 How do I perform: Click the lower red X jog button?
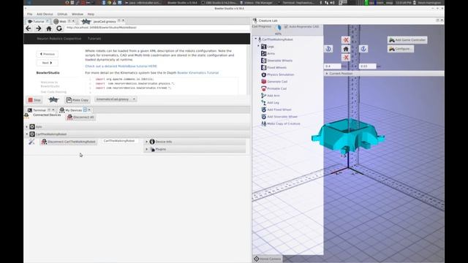point(346,57)
